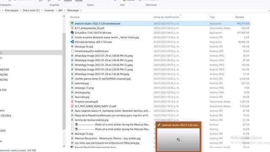
Task: Click the 942 MB status bar text
Action: click(32, 150)
